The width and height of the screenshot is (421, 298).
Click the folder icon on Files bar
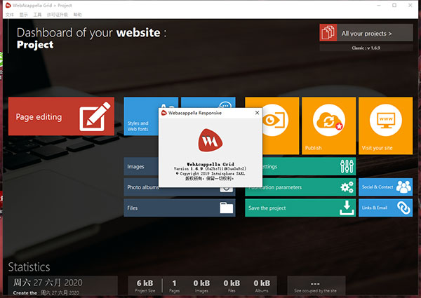pos(227,208)
